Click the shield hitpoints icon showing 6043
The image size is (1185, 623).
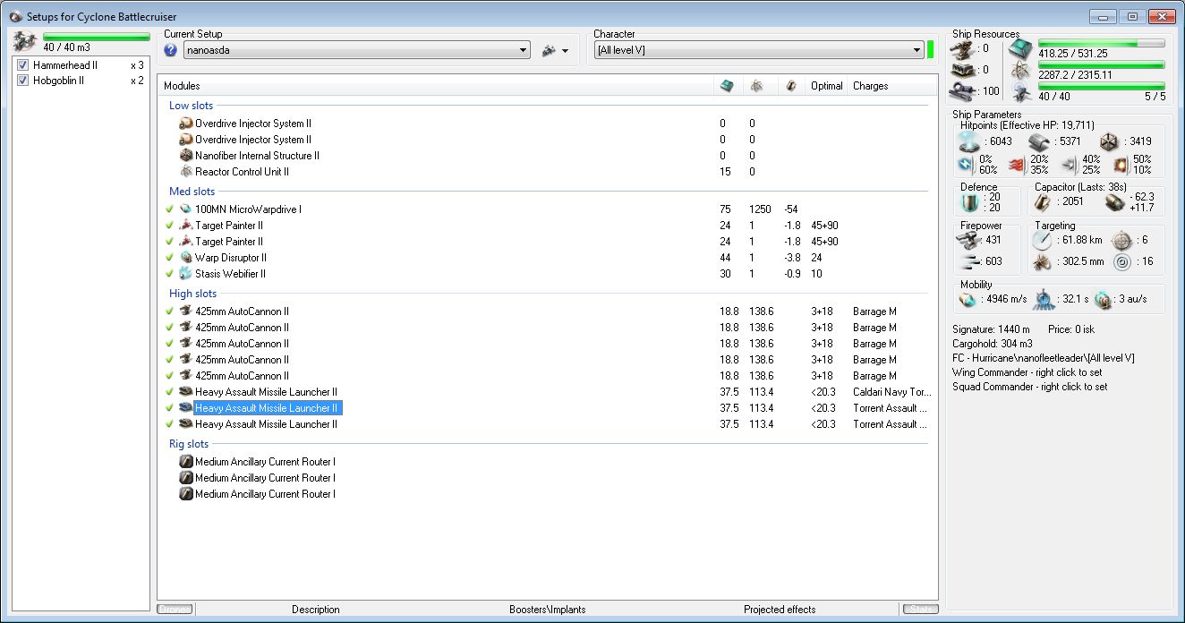tap(969, 141)
